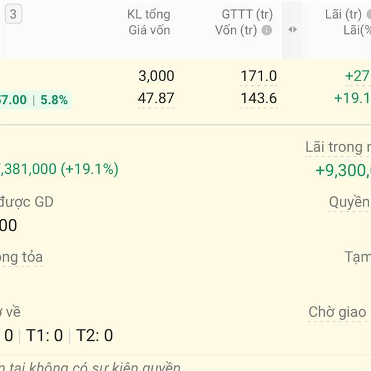Click the 5.8% price change badge
This screenshot has height=371, width=371.
coord(54,100)
